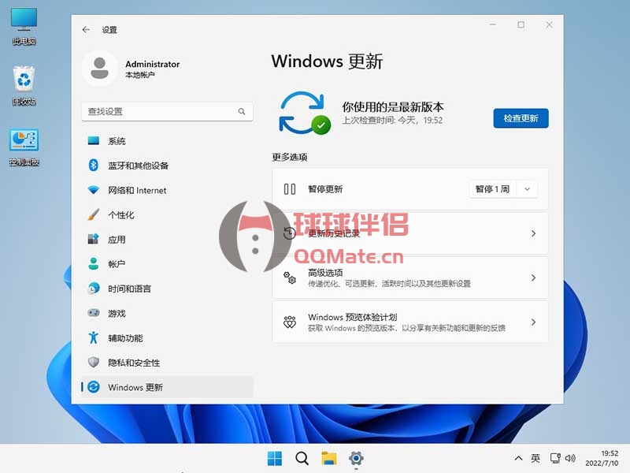Open Bluetooth and other devices settings
630x473 pixels.
(138, 166)
